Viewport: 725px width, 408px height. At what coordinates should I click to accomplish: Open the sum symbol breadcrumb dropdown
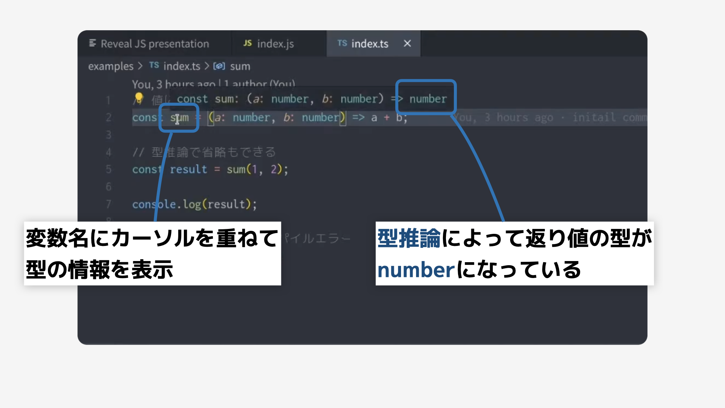tap(240, 66)
